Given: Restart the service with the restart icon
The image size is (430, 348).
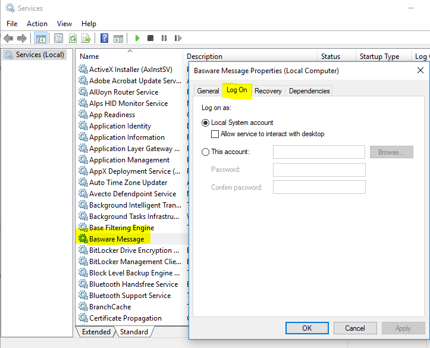Looking at the screenshot, I should click(178, 38).
